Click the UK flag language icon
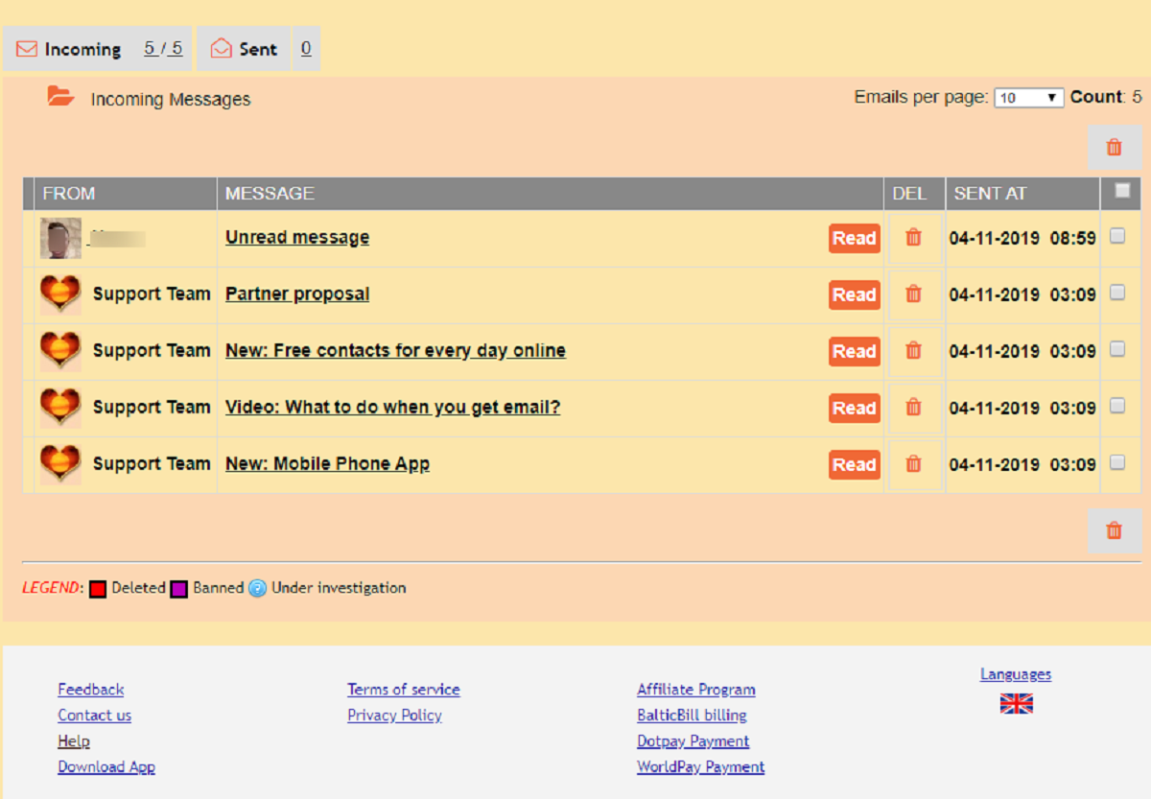Screen dimensions: 1151x799 [x=1017, y=704]
